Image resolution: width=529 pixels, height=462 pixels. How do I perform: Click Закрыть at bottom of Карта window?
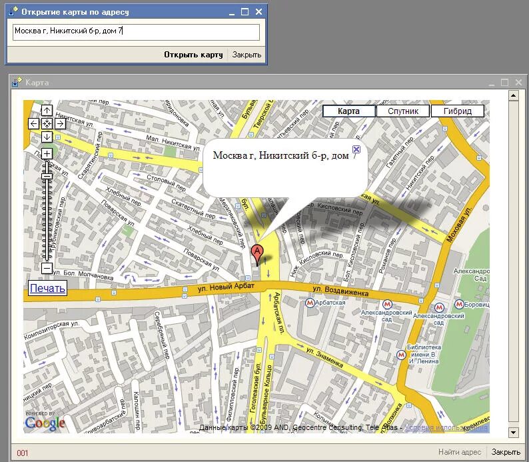(506, 452)
